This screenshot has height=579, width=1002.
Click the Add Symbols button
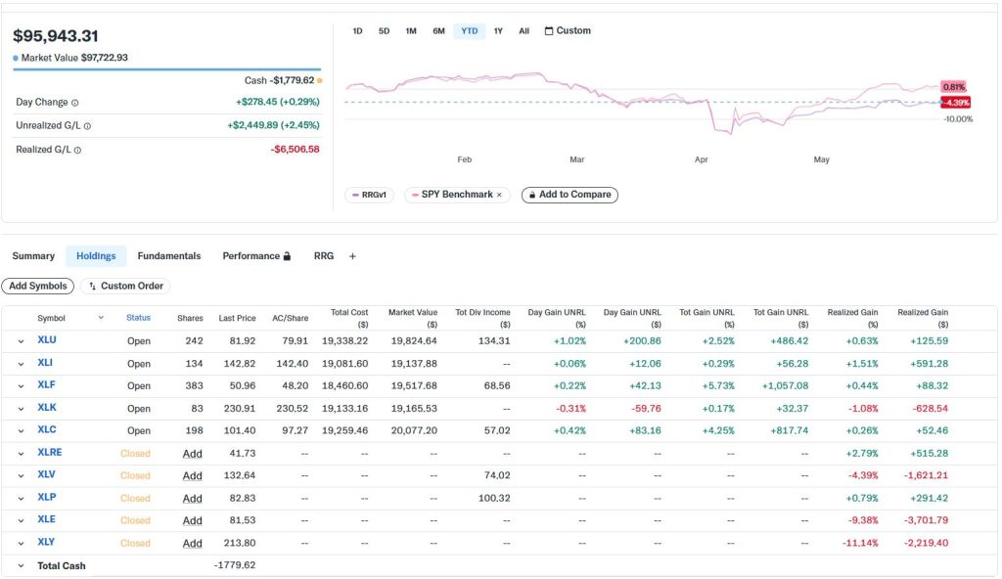click(38, 286)
